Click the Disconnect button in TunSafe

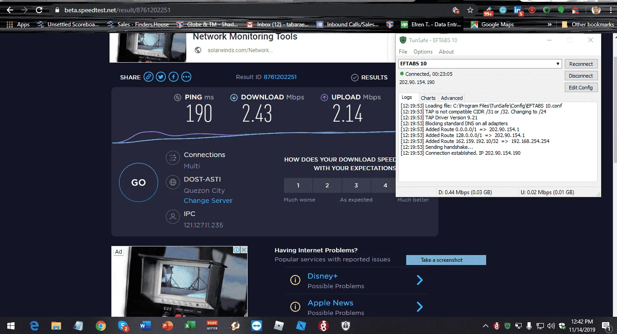point(581,76)
